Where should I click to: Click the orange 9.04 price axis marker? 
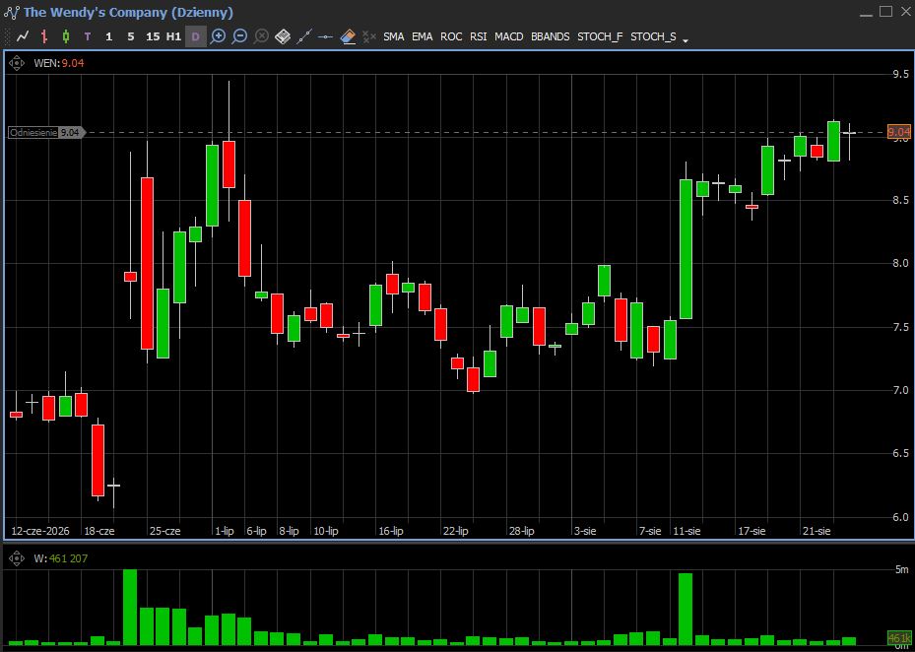click(898, 133)
